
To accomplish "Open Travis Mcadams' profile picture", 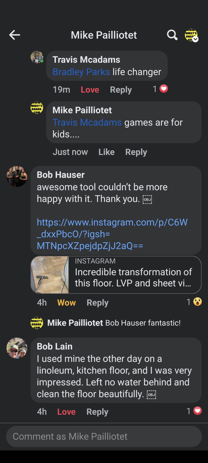I will tap(37, 57).
